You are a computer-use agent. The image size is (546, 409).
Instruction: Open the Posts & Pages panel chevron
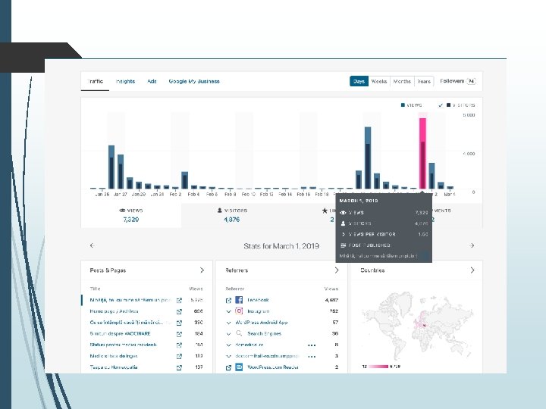coord(202,270)
